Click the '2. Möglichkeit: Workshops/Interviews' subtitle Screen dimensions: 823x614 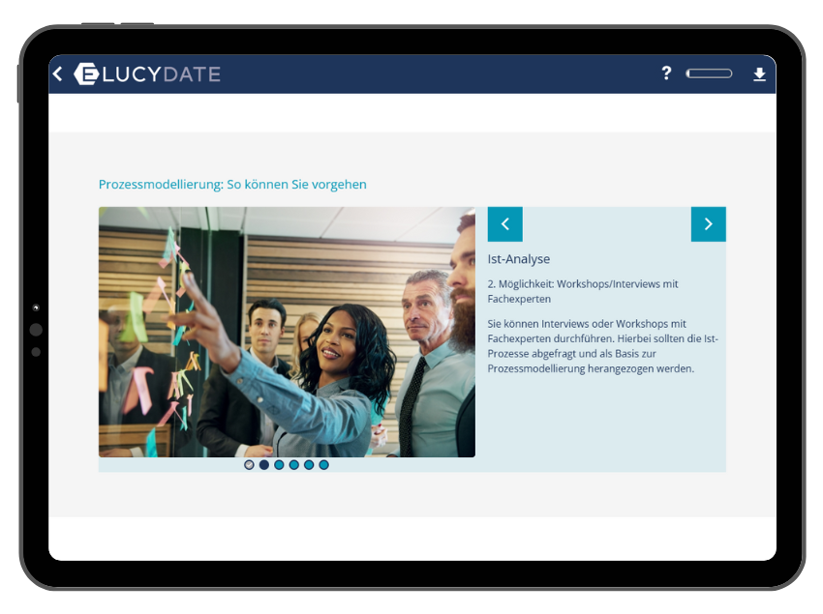[x=583, y=291]
